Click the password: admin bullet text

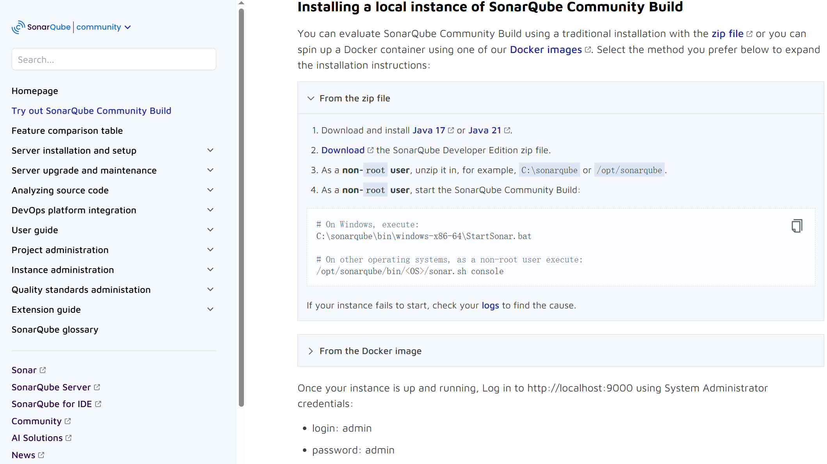(353, 450)
